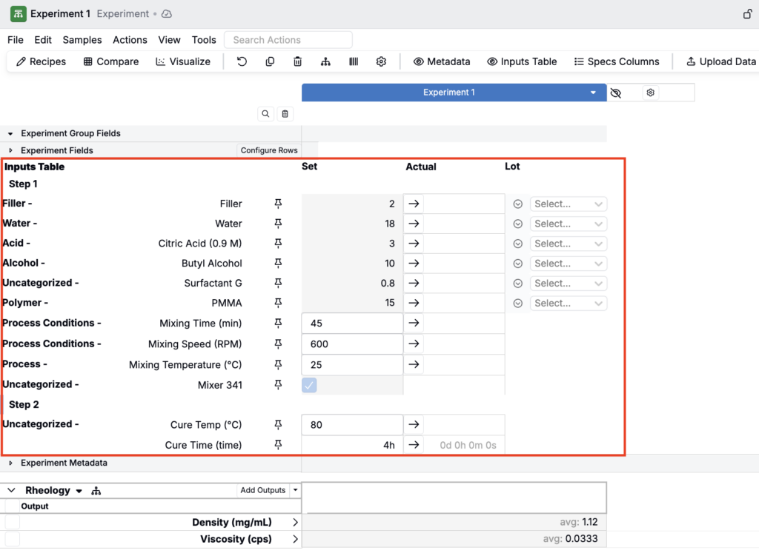Collapse the Experiment Group Fields section

point(11,134)
